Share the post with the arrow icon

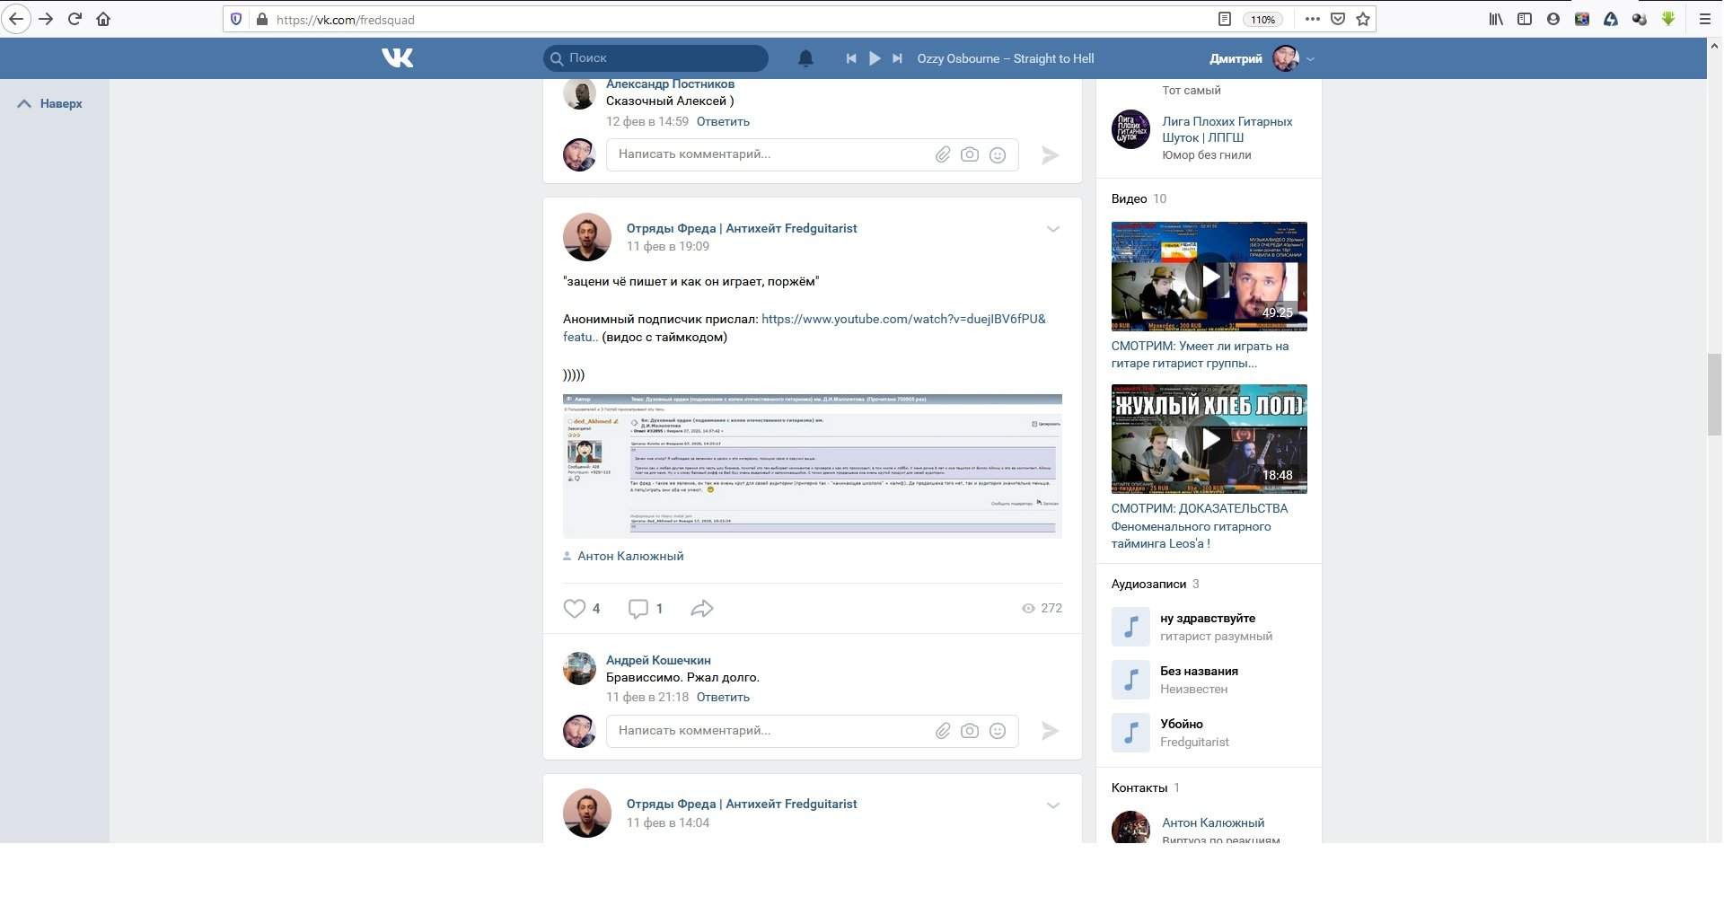coord(701,609)
